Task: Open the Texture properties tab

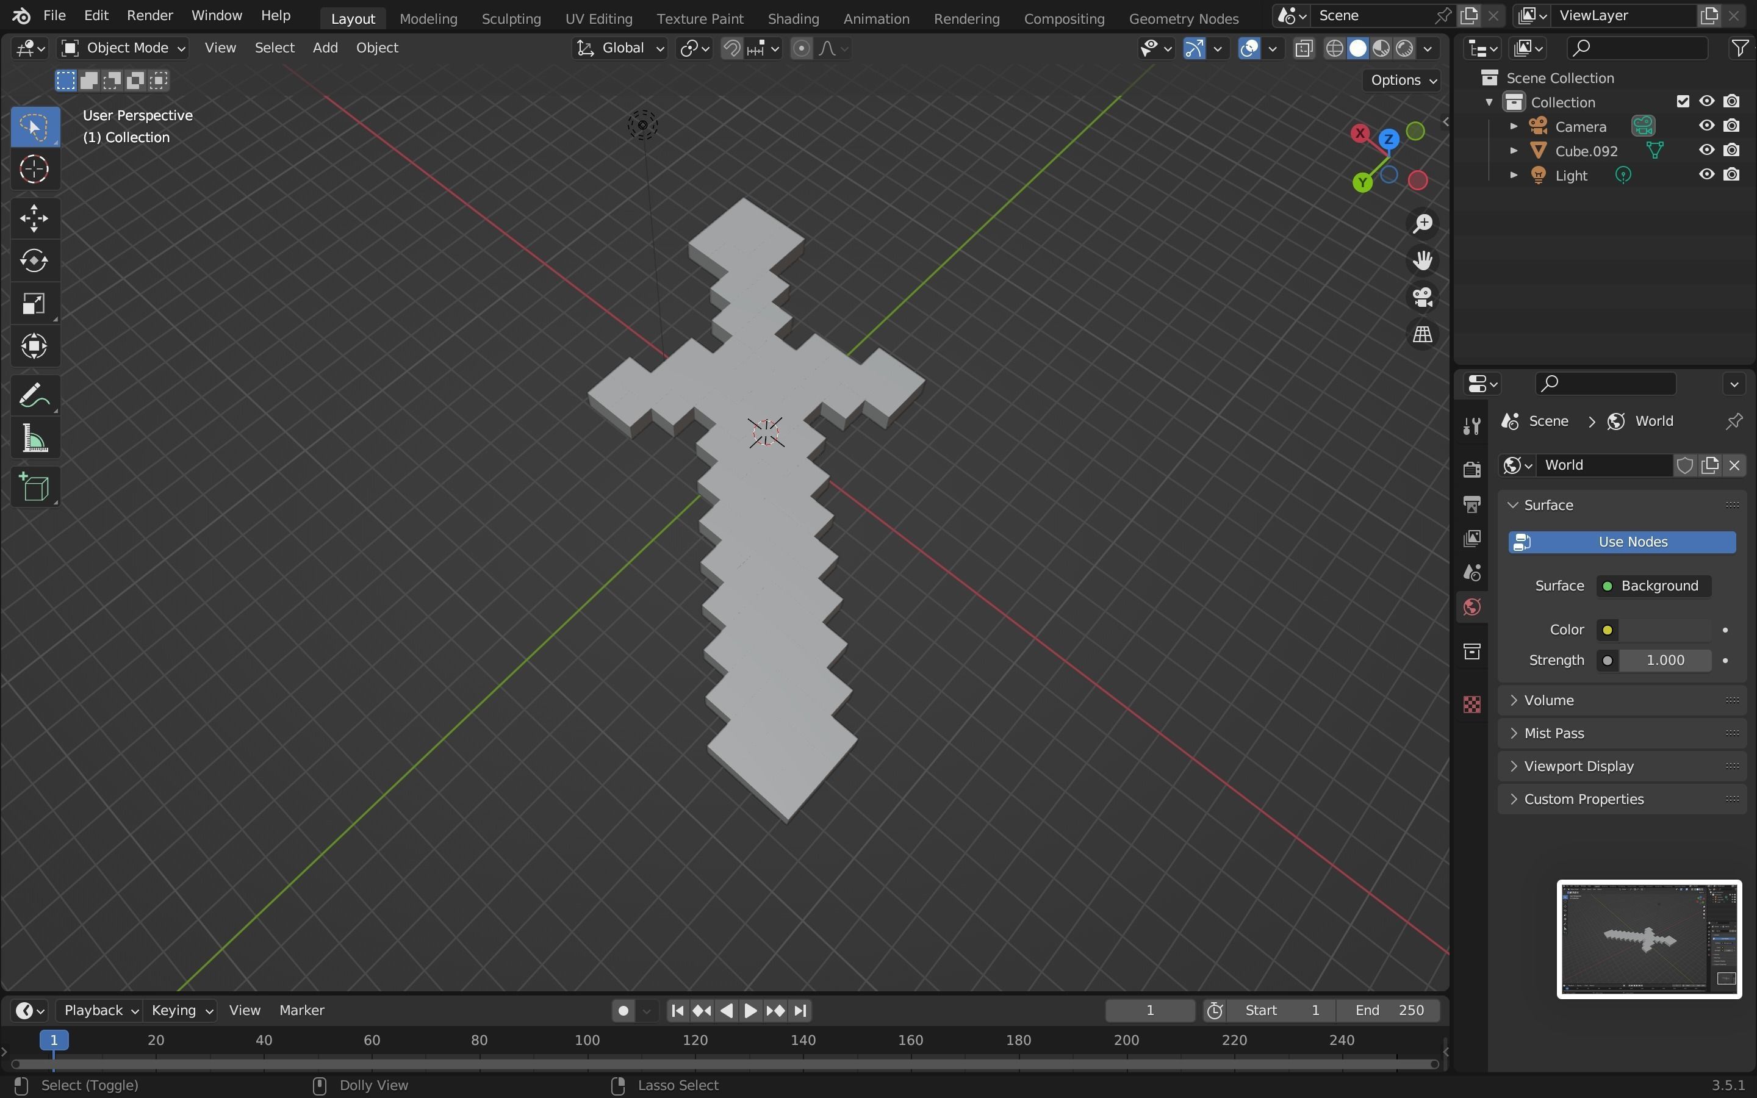Action: (1471, 705)
